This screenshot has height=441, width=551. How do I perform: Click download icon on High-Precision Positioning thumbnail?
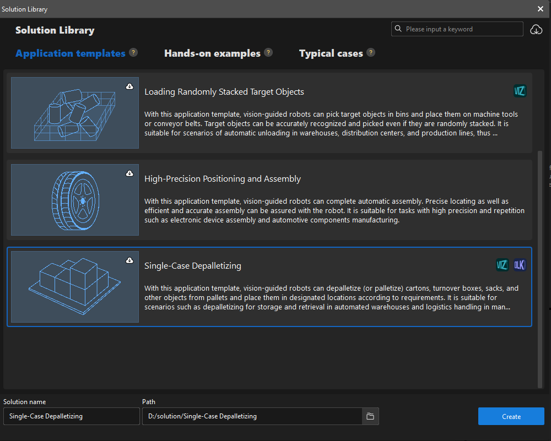click(x=129, y=173)
